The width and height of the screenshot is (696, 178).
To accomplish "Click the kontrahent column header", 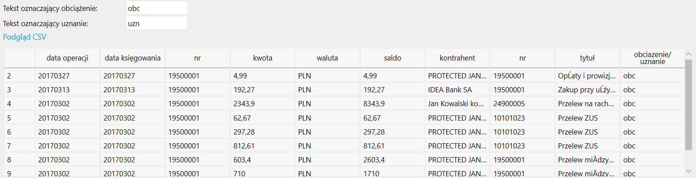I will 458,58.
